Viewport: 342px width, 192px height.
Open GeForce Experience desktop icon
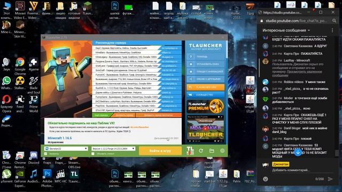point(20,174)
